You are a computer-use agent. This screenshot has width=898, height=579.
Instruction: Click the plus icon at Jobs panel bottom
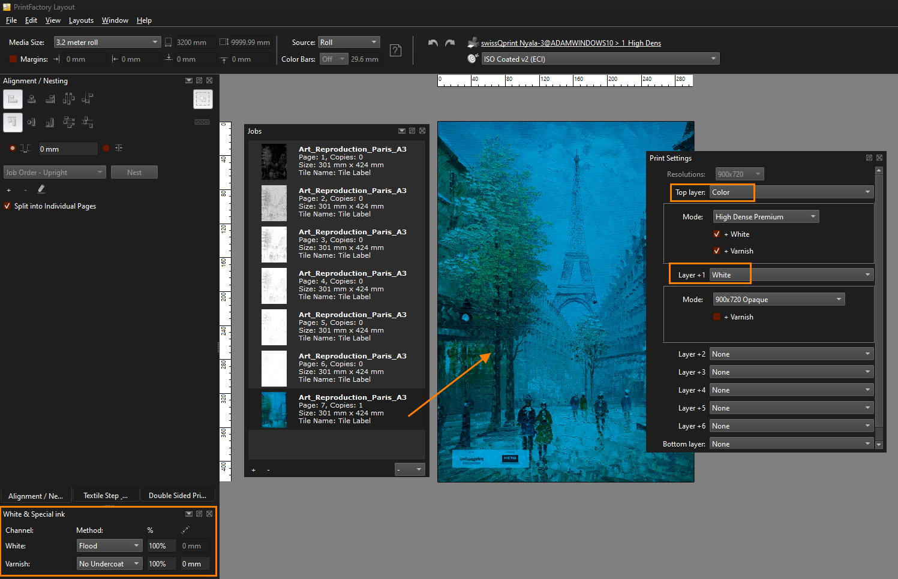(254, 470)
